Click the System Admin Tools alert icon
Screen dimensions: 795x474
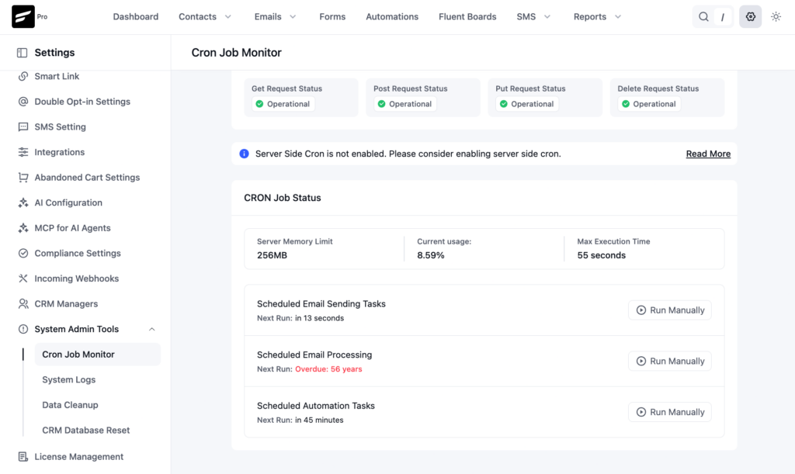23,329
